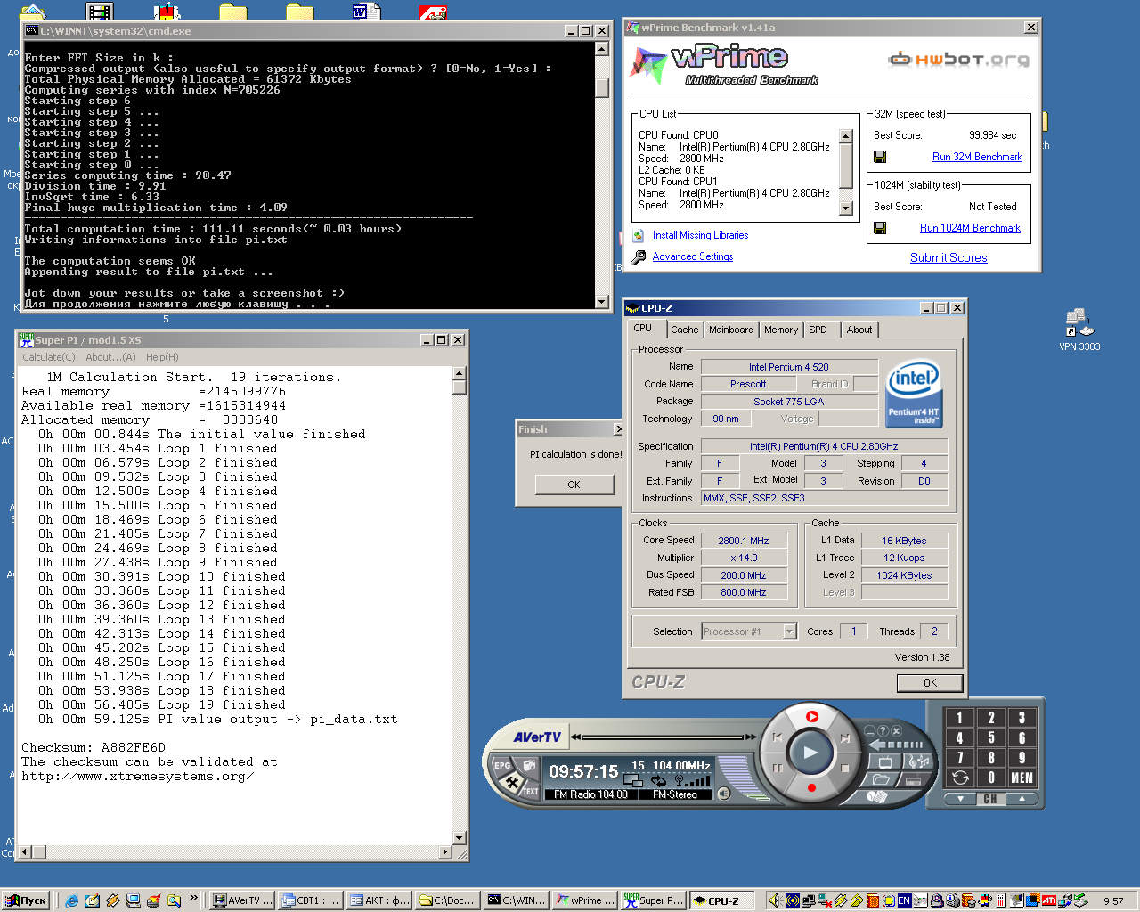Viewport: 1140px width, 912px height.
Task: Click the snapshot camera icon in AVerTV
Action: pos(529,765)
